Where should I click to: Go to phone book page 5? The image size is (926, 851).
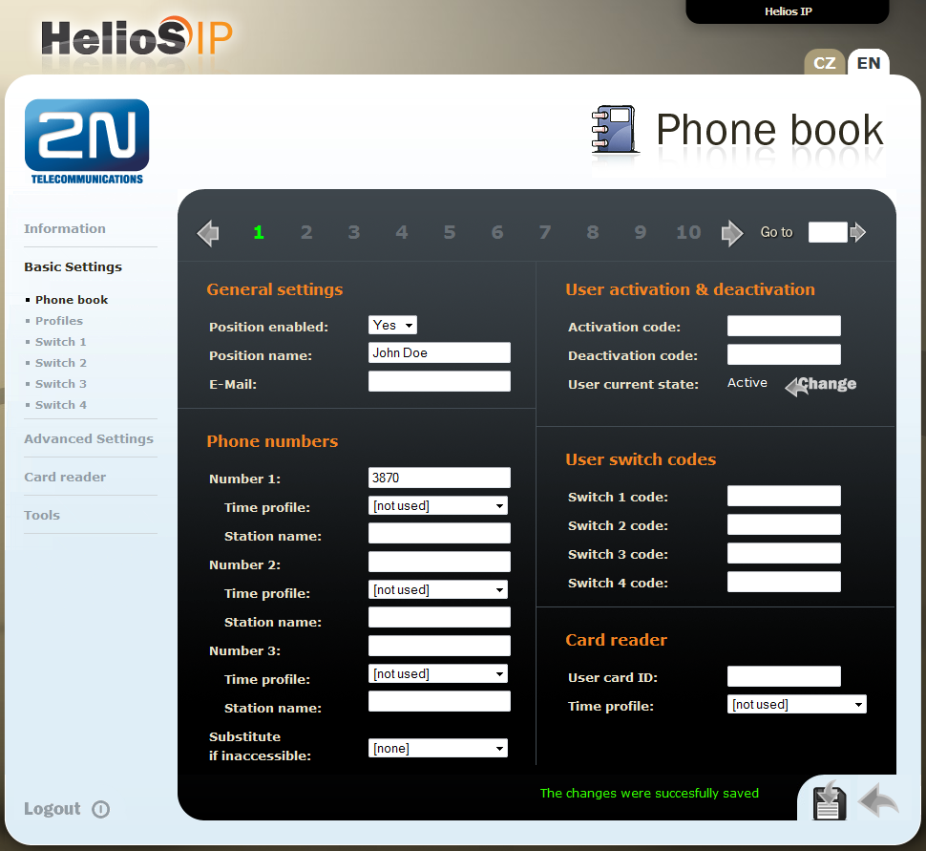[450, 232]
